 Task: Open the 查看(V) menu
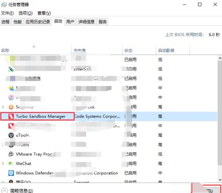(44, 13)
